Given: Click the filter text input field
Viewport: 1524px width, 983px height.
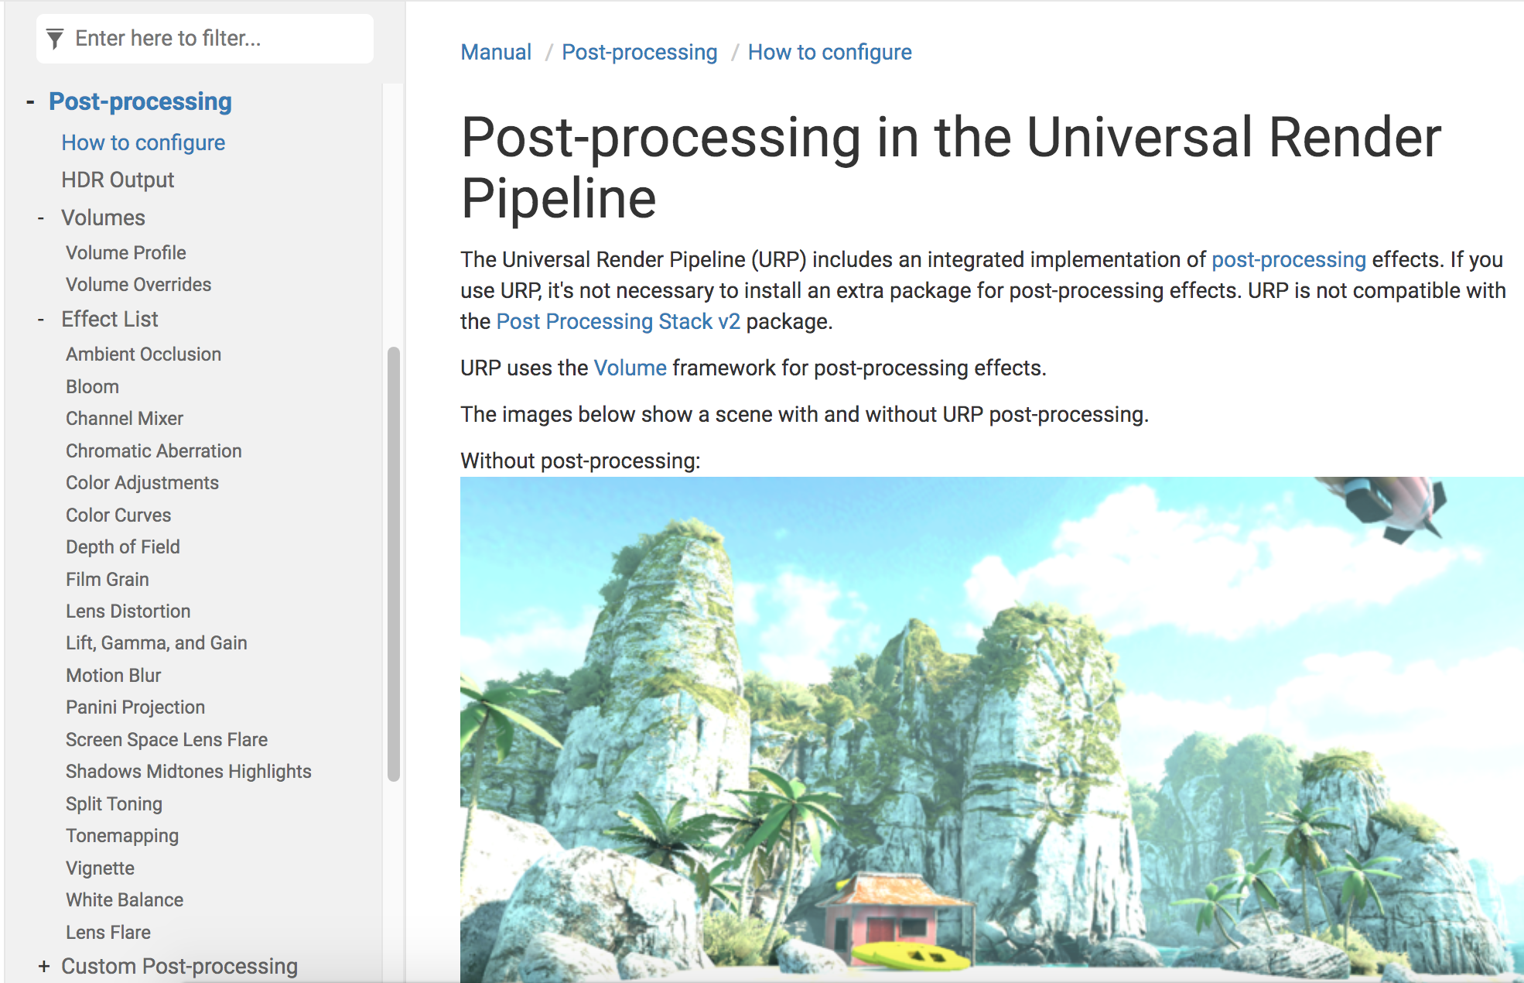Looking at the screenshot, I should [x=217, y=39].
